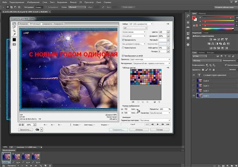The width and height of the screenshot is (238, 167).
Task: Click the Curves adjustment icon
Action: tap(219, 40)
